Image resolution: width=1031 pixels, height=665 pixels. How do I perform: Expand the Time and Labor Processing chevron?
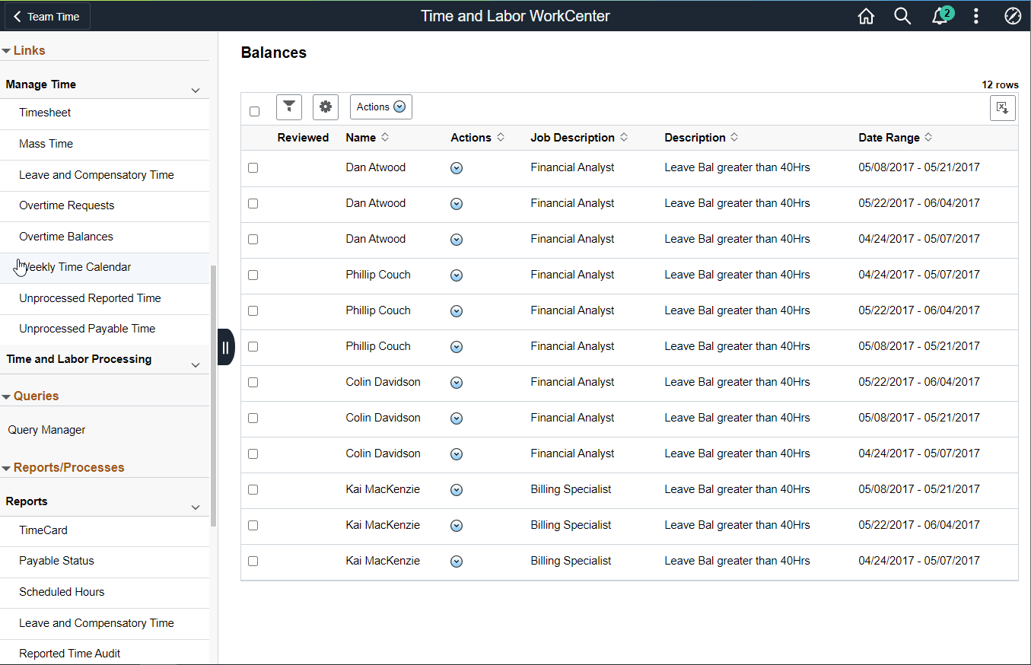(196, 364)
